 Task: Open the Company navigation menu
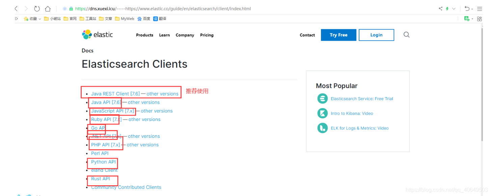tap(185, 35)
